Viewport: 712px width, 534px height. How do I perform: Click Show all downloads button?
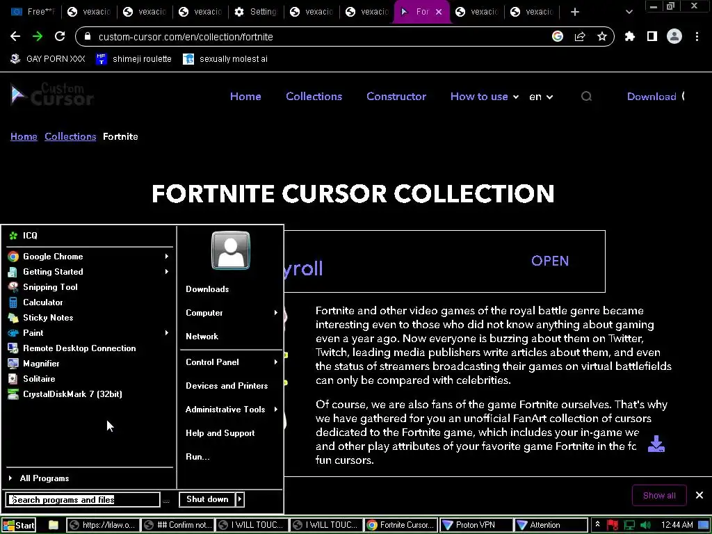[659, 495]
